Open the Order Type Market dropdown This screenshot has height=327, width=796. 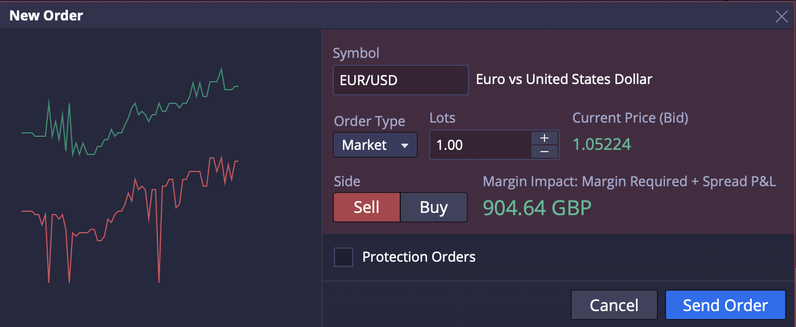[375, 145]
